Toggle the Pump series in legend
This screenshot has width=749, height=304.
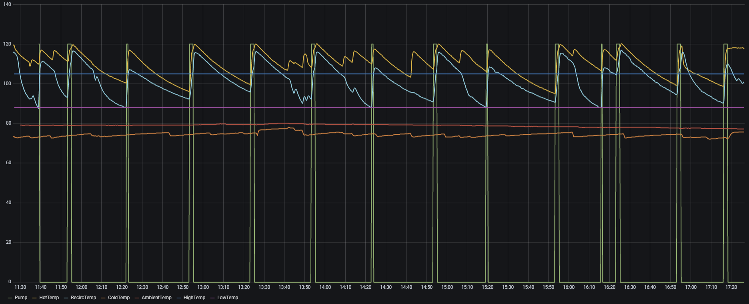tap(21, 298)
